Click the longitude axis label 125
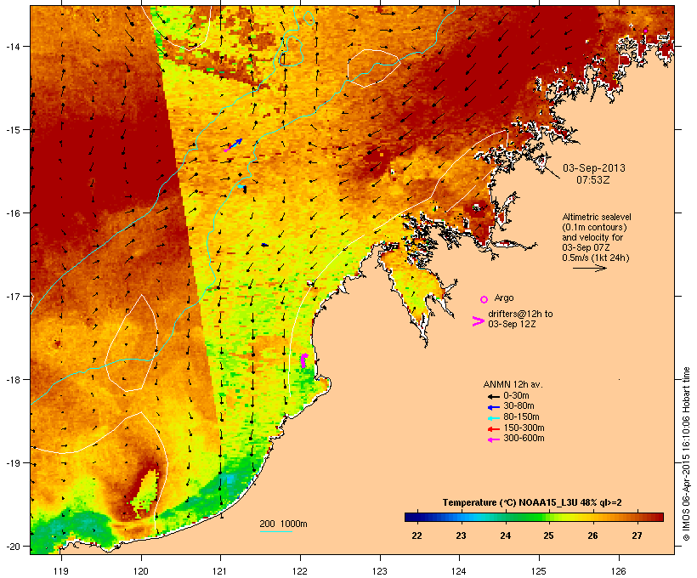The width and height of the screenshot is (697, 578). coord(539,571)
